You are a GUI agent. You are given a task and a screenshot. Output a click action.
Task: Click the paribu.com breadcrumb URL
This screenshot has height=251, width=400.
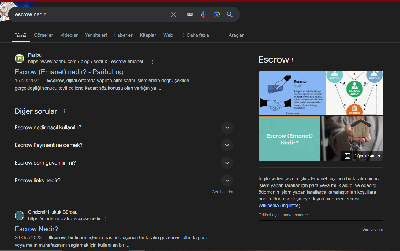click(88, 62)
